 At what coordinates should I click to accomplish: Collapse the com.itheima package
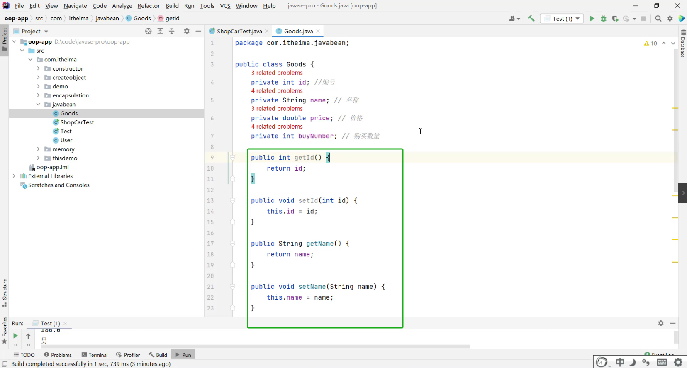(30, 59)
